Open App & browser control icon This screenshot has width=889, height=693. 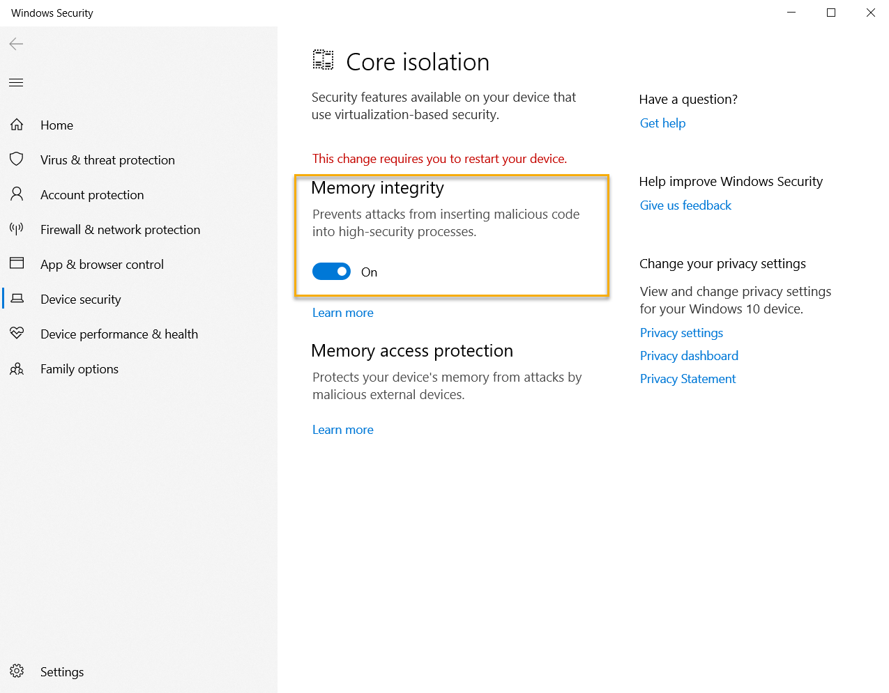pos(17,263)
